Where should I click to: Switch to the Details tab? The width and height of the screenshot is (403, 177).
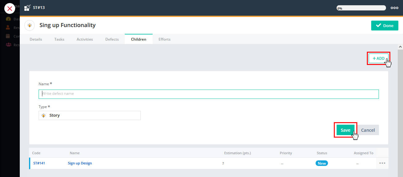36,39
